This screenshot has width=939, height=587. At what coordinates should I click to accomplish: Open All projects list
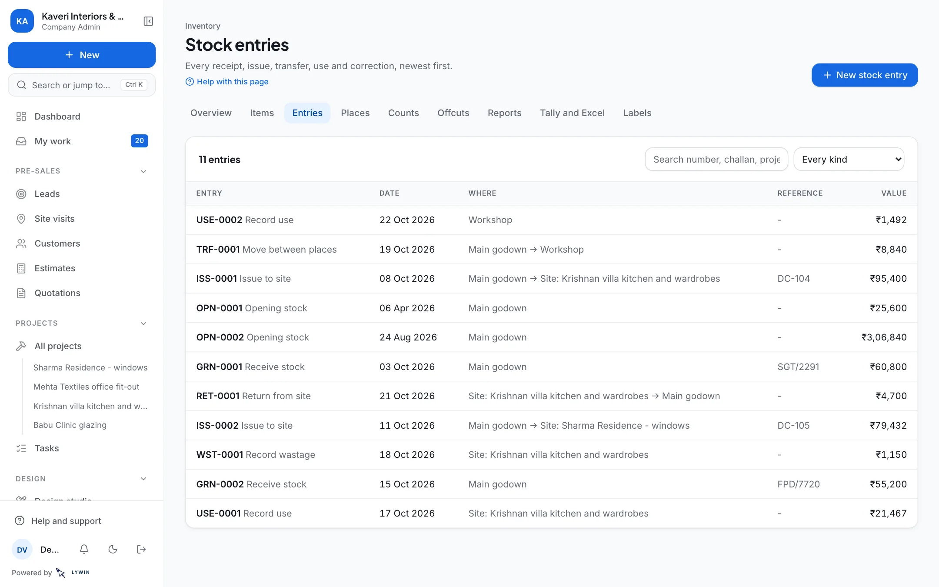pyautogui.click(x=82, y=346)
